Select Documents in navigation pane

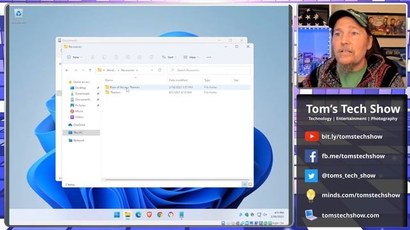point(80,100)
